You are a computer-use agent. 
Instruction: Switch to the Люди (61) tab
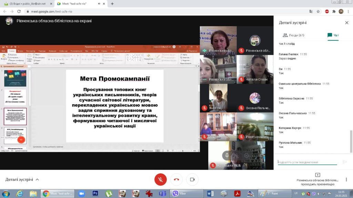(293, 35)
